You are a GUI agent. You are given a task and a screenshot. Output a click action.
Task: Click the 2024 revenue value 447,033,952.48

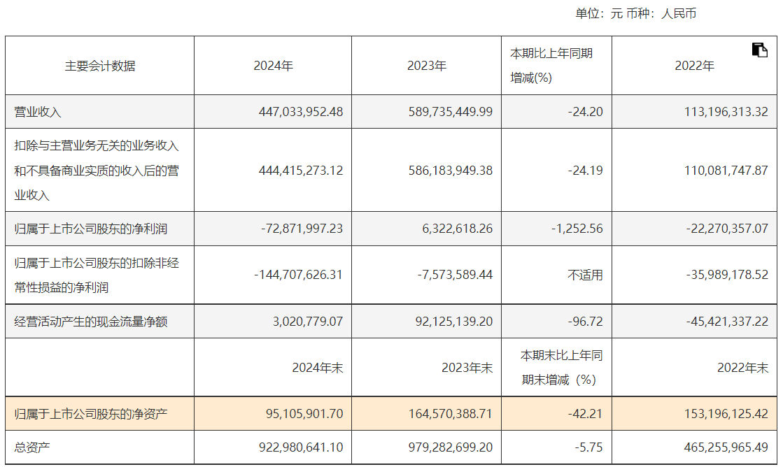[301, 112]
